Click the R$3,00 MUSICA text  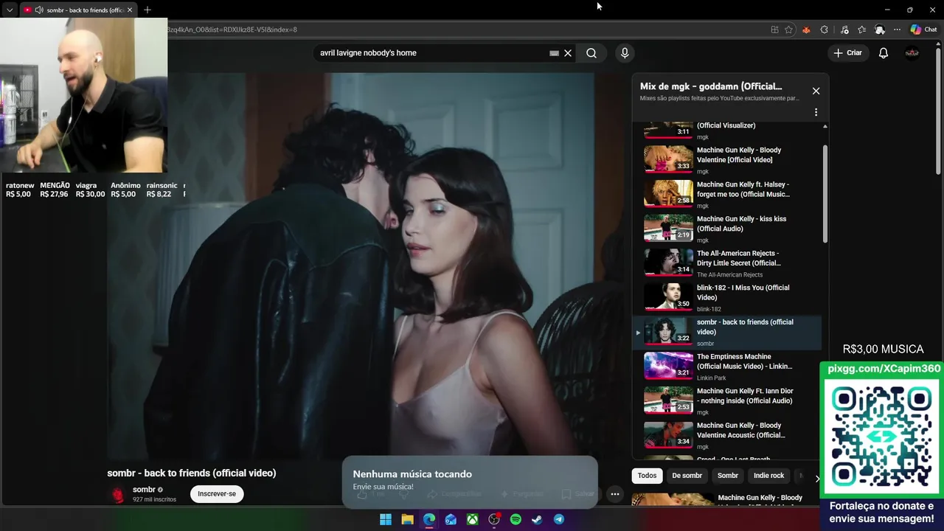point(883,349)
